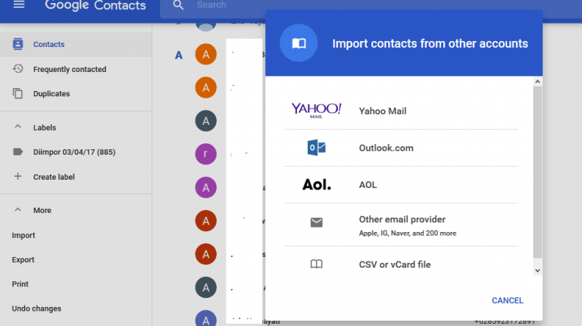The height and width of the screenshot is (326, 582).
Task: Click the Outlook logo icon
Action: click(316, 148)
